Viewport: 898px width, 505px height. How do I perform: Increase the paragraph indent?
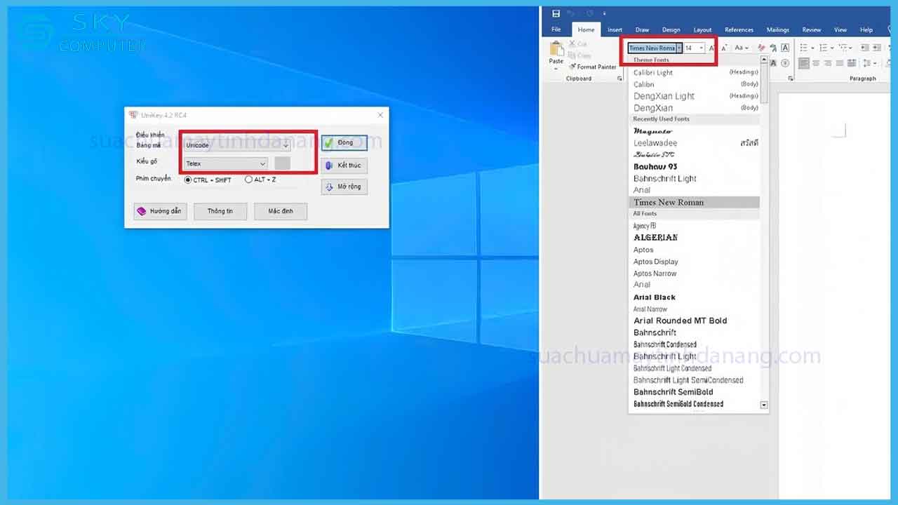pos(876,48)
